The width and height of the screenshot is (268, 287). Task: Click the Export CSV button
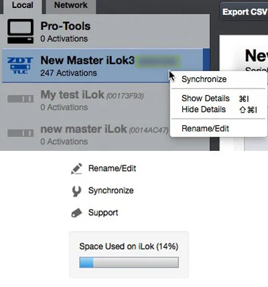coord(245,11)
